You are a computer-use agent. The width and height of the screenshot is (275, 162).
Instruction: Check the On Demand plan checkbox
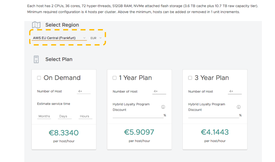coord(39,78)
